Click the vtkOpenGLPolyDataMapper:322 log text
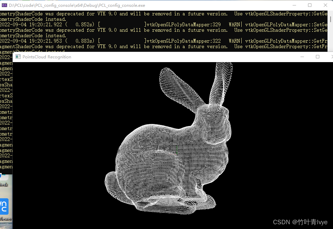This screenshot has height=229, width=333. 184,41
